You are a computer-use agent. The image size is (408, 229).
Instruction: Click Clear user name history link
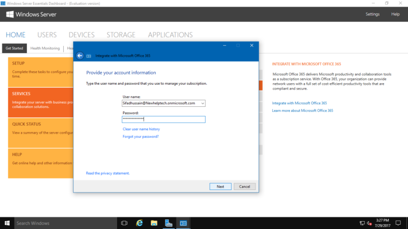pos(141,129)
